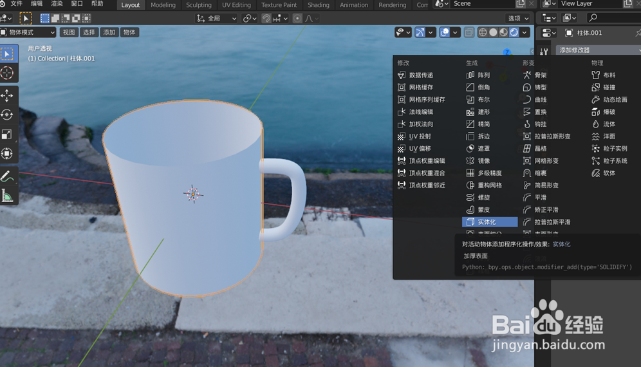The width and height of the screenshot is (641, 367).
Task: Toggle X-ray view button
Action: 469,32
